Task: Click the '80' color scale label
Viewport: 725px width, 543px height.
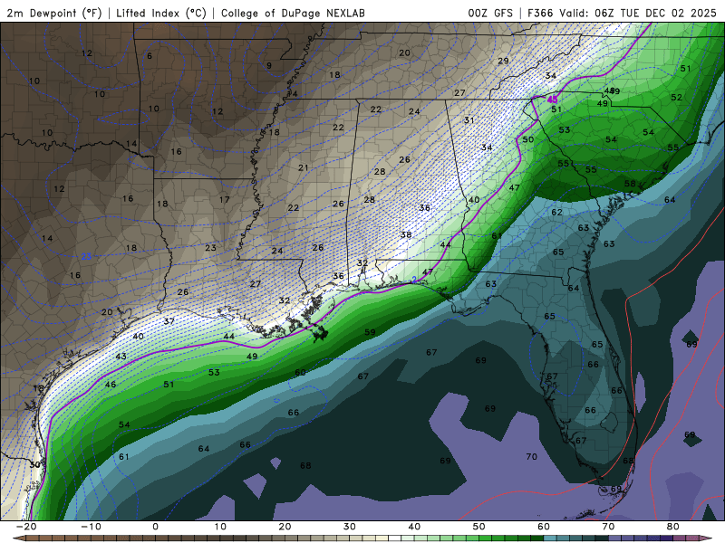Action: (673, 527)
